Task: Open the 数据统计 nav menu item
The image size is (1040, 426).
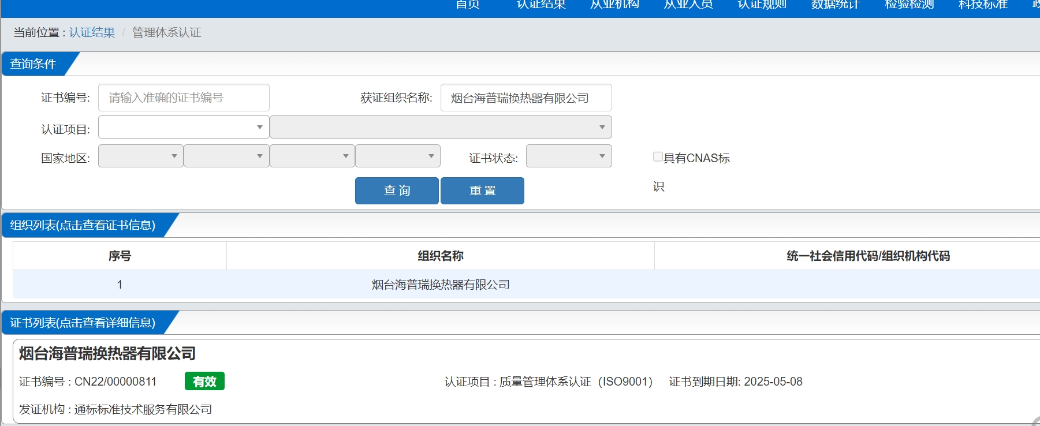Action: coord(835,5)
